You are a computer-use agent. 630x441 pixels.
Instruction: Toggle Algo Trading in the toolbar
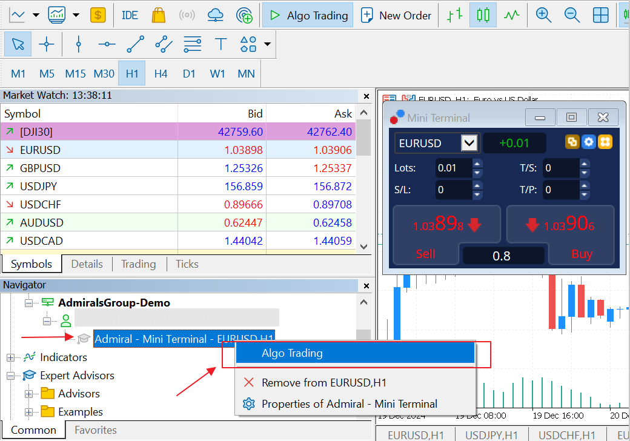point(308,15)
